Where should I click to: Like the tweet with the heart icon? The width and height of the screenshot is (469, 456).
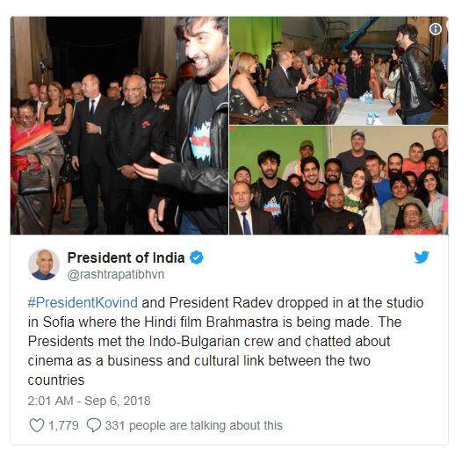coord(37,425)
